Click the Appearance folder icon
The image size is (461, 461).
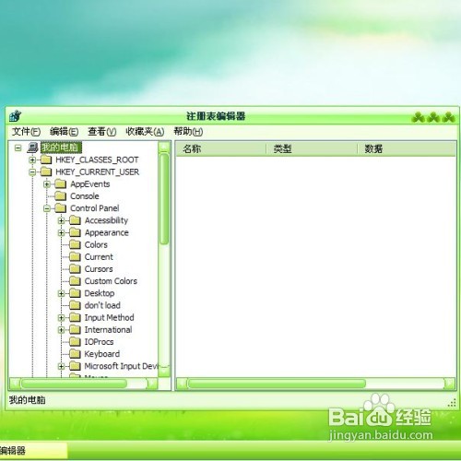tap(75, 232)
